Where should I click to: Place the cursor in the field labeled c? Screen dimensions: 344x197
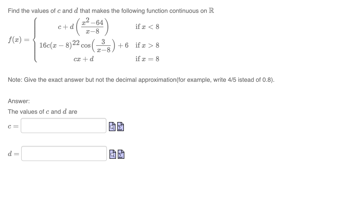tap(63, 125)
